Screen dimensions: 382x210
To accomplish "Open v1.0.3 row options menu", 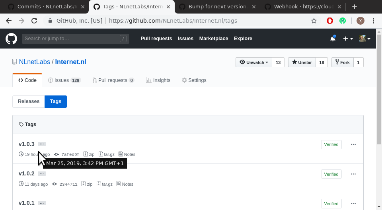I will pos(353,144).
